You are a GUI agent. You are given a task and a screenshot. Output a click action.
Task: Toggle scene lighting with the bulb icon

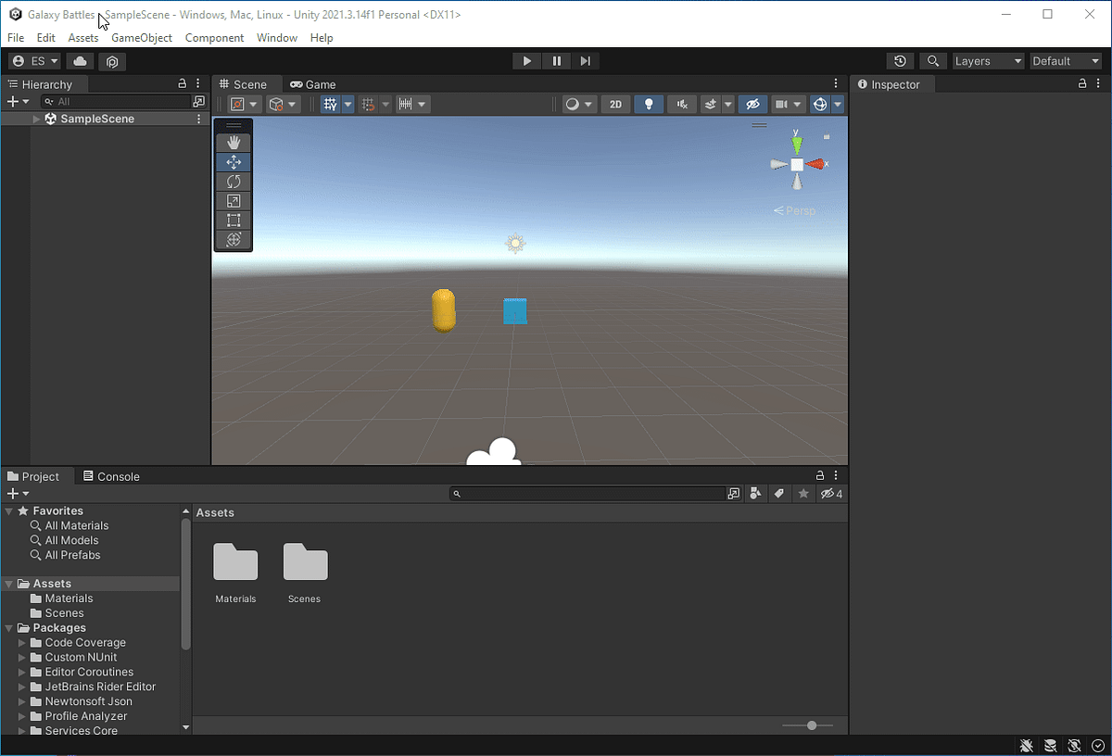[648, 104]
